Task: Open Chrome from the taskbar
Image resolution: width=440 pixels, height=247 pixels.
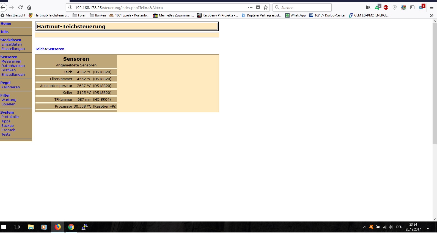Action: [x=71, y=227]
